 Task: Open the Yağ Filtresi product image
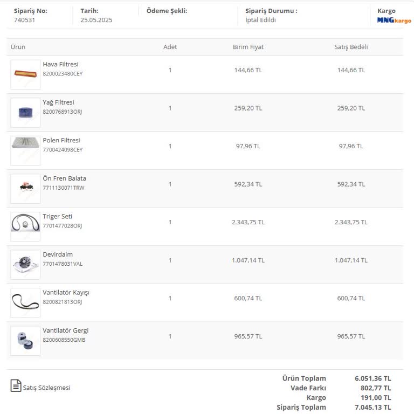coord(25,112)
